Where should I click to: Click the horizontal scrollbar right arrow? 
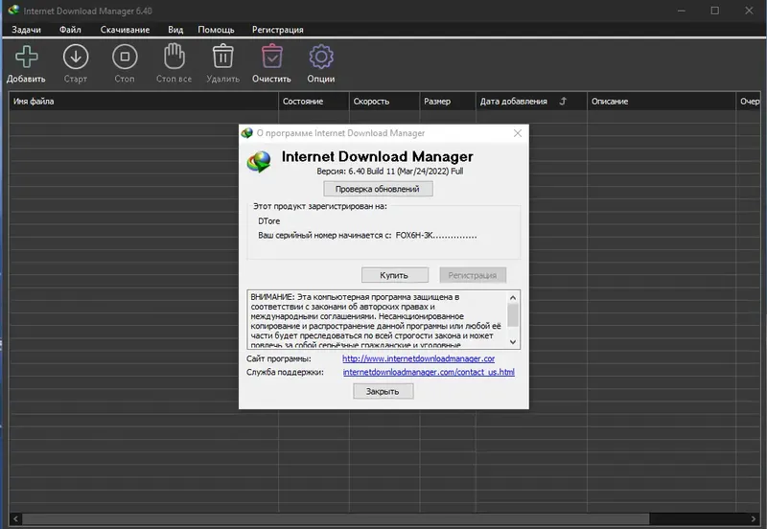click(754, 518)
